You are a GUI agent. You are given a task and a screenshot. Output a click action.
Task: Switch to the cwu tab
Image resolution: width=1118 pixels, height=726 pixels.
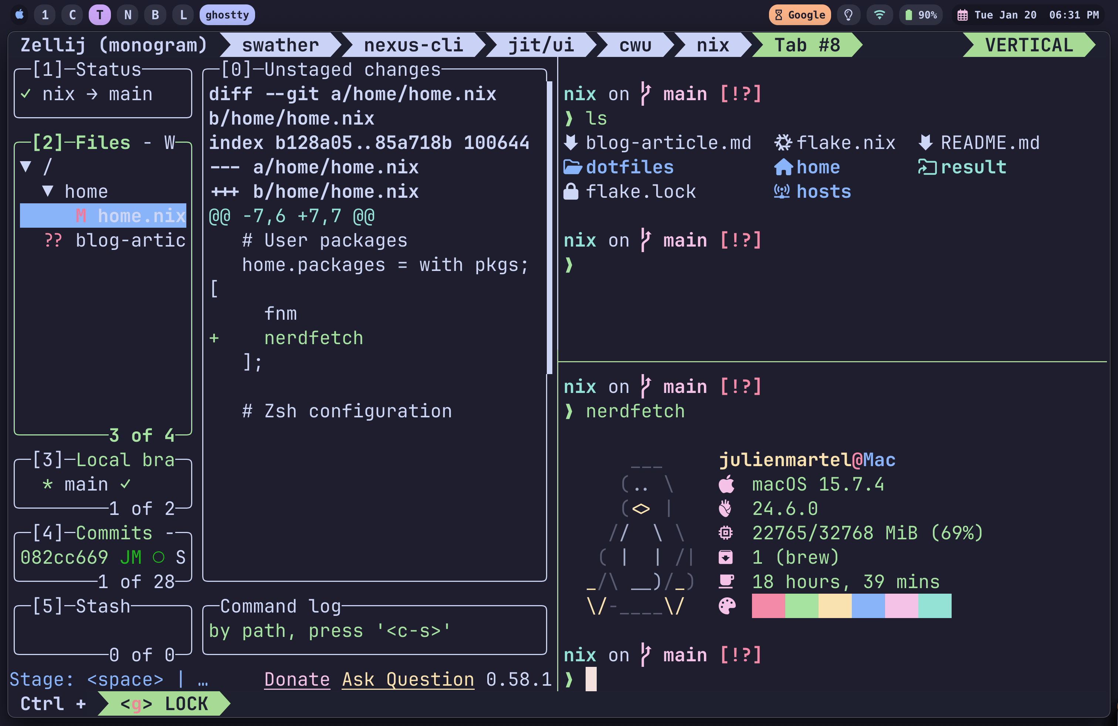click(x=636, y=45)
